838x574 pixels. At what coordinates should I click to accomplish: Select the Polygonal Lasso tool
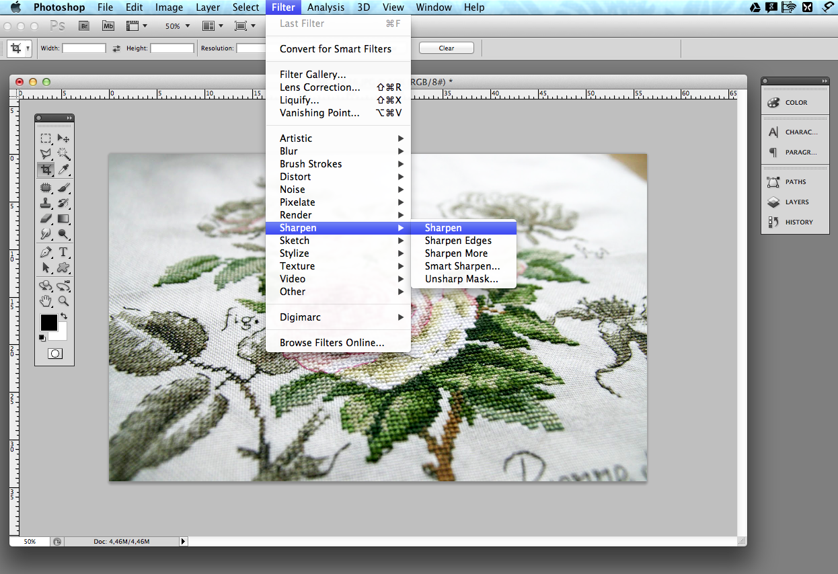click(46, 154)
